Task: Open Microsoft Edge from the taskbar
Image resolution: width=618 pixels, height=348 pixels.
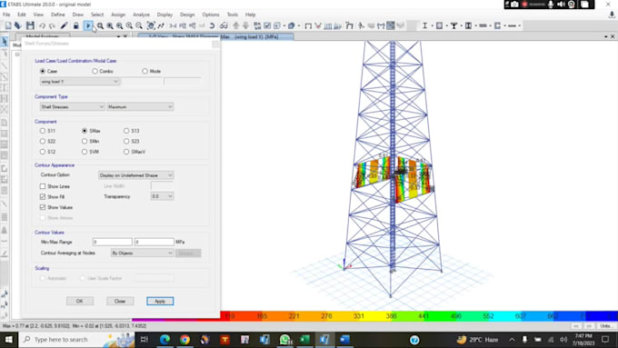Action: [164, 339]
